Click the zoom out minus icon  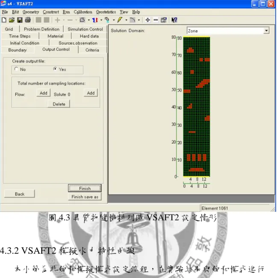pyautogui.click(x=156, y=20)
